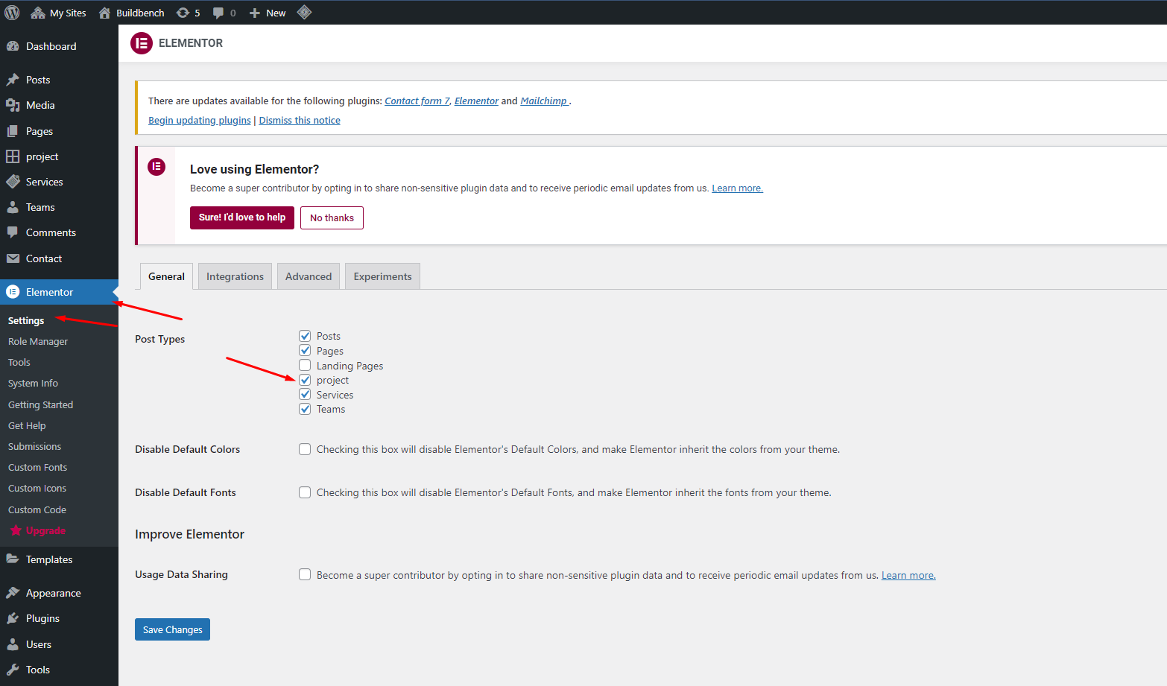Switch to the Advanced tab

coord(309,276)
